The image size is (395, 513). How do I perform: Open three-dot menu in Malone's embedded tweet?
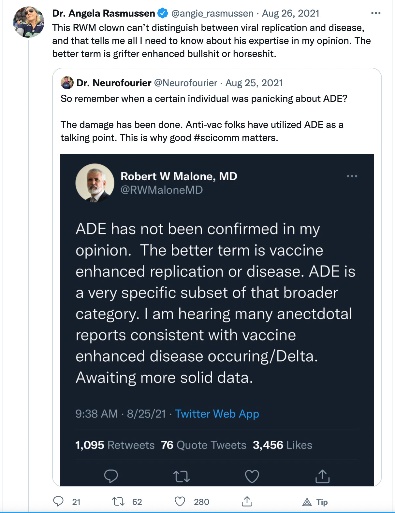coord(352,176)
